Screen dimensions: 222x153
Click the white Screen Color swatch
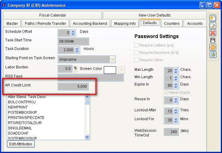(110, 70)
